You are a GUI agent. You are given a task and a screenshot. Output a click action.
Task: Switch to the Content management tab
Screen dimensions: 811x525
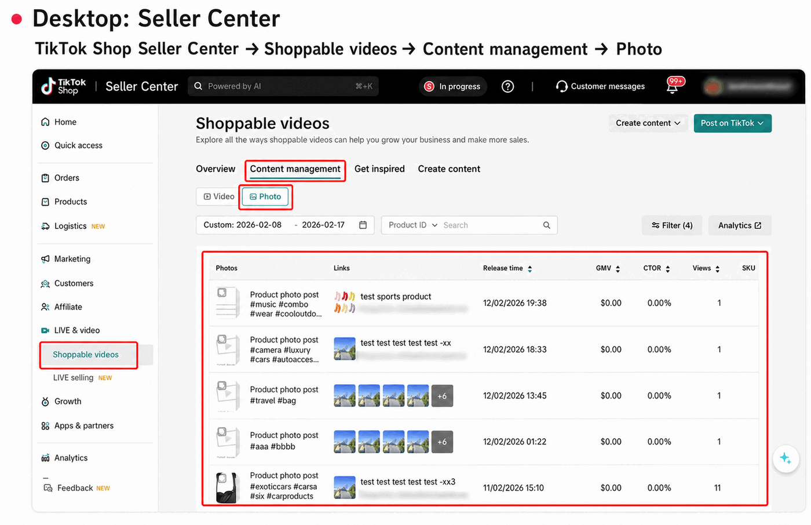pyautogui.click(x=295, y=169)
